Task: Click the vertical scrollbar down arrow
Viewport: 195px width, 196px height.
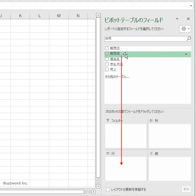Action: pyautogui.click(x=98, y=186)
